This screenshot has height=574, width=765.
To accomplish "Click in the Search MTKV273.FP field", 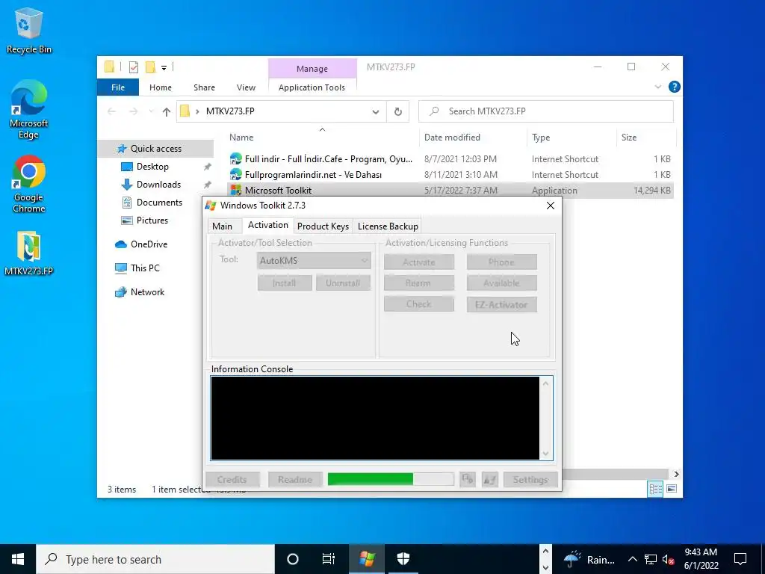I will click(x=546, y=112).
